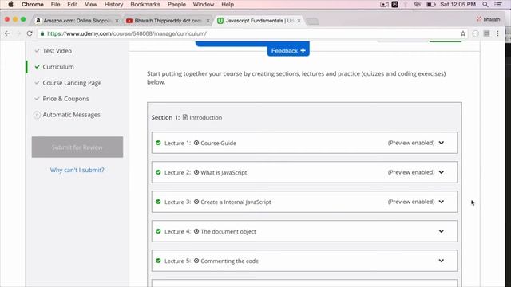The image size is (511, 287).
Task: Open the History menu
Action: (x=113, y=5)
